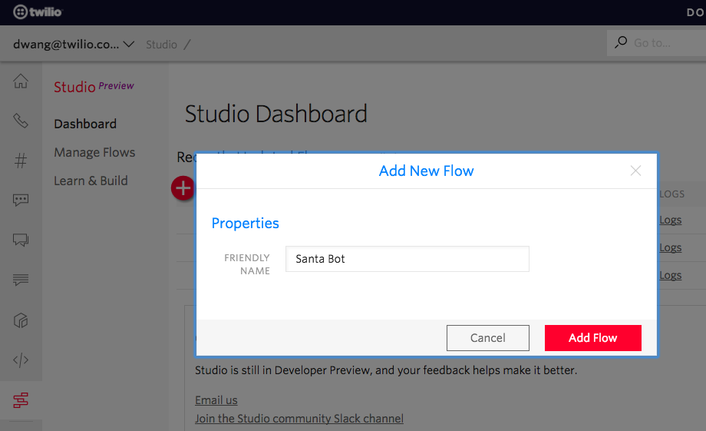Open the account dropdown dwang@twilio.co...
This screenshot has height=431, width=706.
pos(74,45)
